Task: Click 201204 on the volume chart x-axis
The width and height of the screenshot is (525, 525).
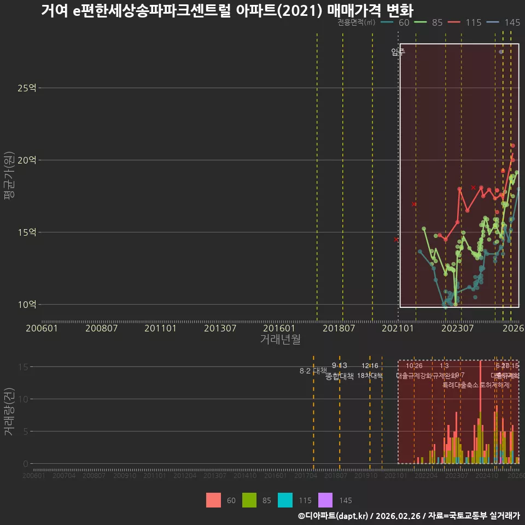Action: point(185,475)
